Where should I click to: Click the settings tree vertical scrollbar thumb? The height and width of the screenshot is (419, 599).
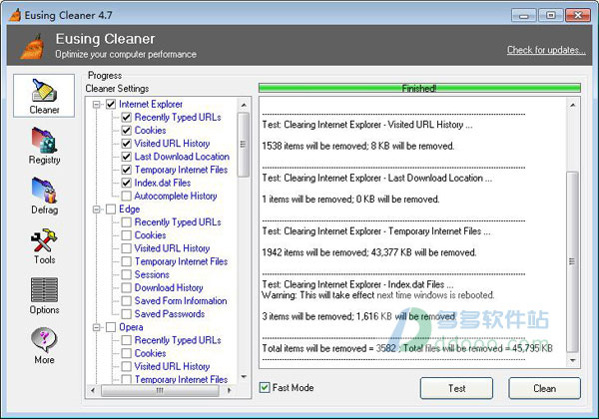pos(243,145)
